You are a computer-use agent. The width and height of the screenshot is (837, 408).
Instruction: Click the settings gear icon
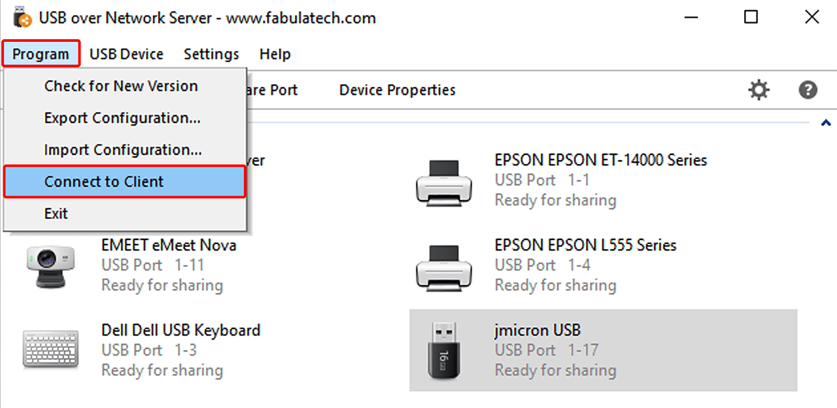pos(759,90)
